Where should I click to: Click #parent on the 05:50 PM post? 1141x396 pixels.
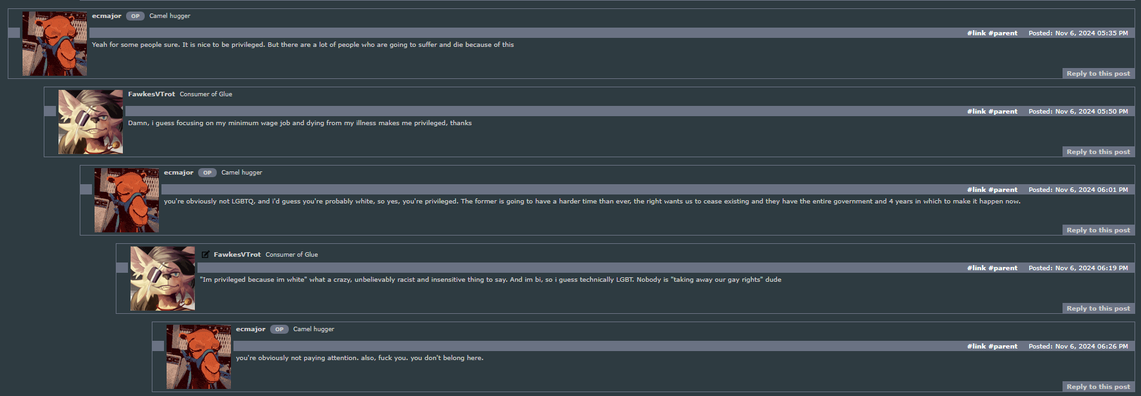click(1003, 110)
